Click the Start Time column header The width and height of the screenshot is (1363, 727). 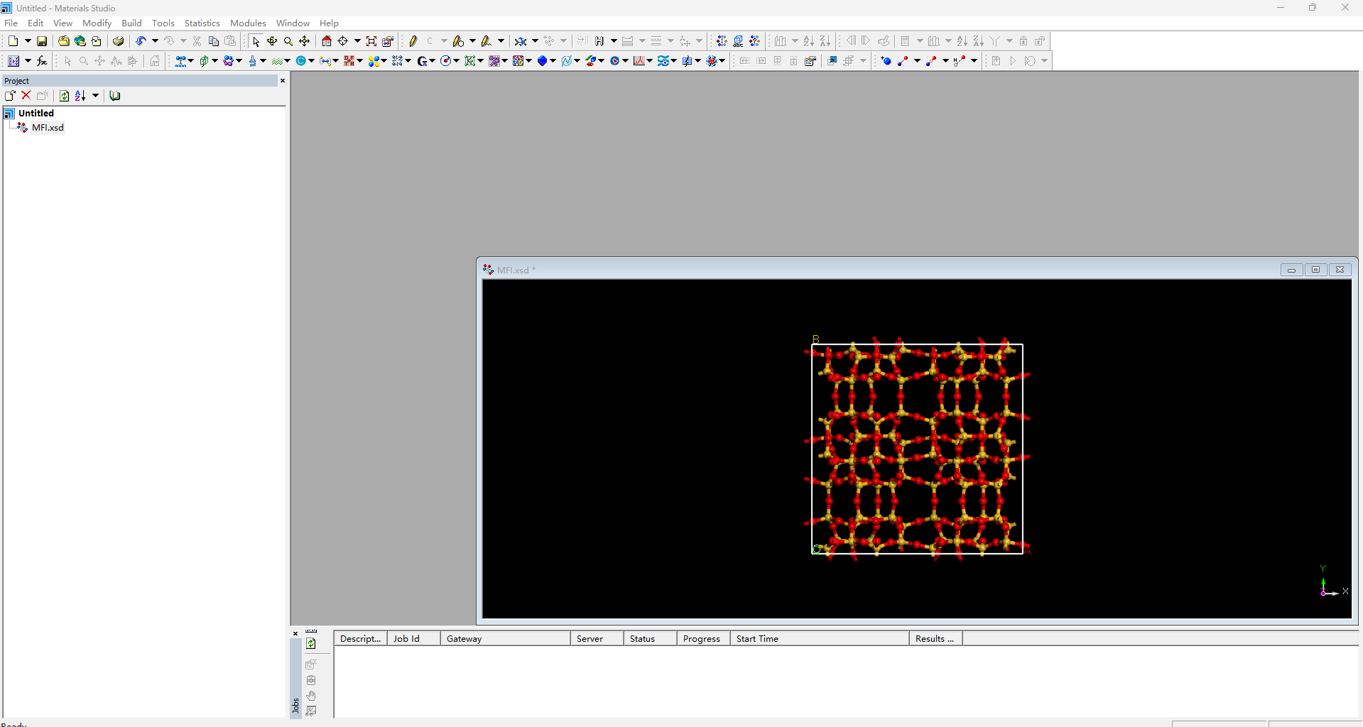pyautogui.click(x=757, y=638)
